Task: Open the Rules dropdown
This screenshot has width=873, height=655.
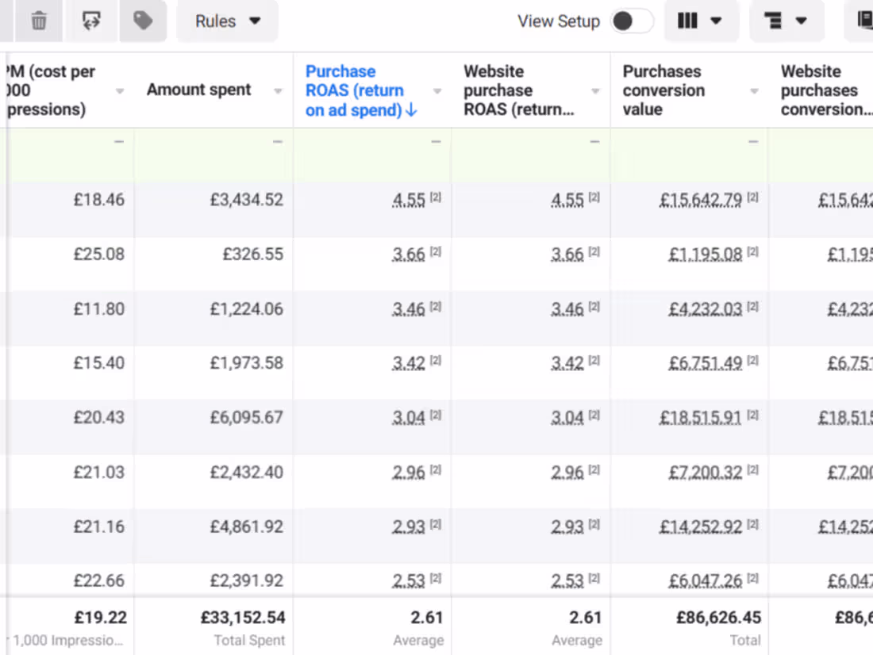Action: 227,21
